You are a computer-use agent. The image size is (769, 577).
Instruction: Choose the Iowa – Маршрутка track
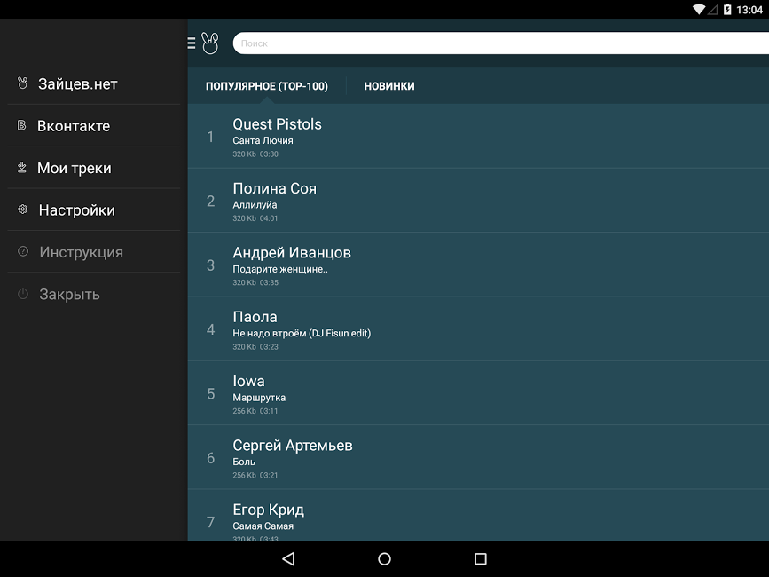[x=477, y=393]
